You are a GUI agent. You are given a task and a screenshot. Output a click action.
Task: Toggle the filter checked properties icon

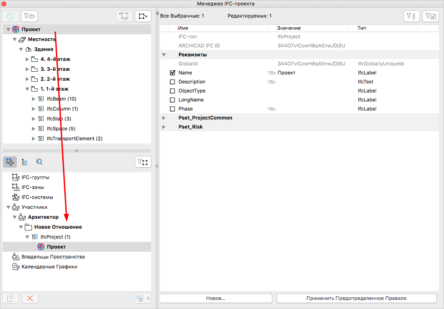[430, 16]
